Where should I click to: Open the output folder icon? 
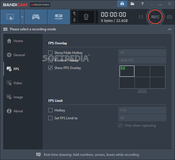[132, 4]
